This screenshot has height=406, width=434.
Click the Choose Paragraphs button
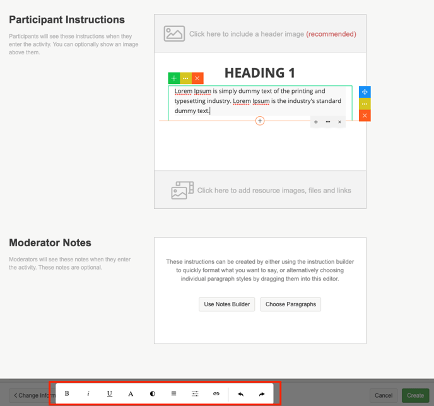[x=291, y=304]
